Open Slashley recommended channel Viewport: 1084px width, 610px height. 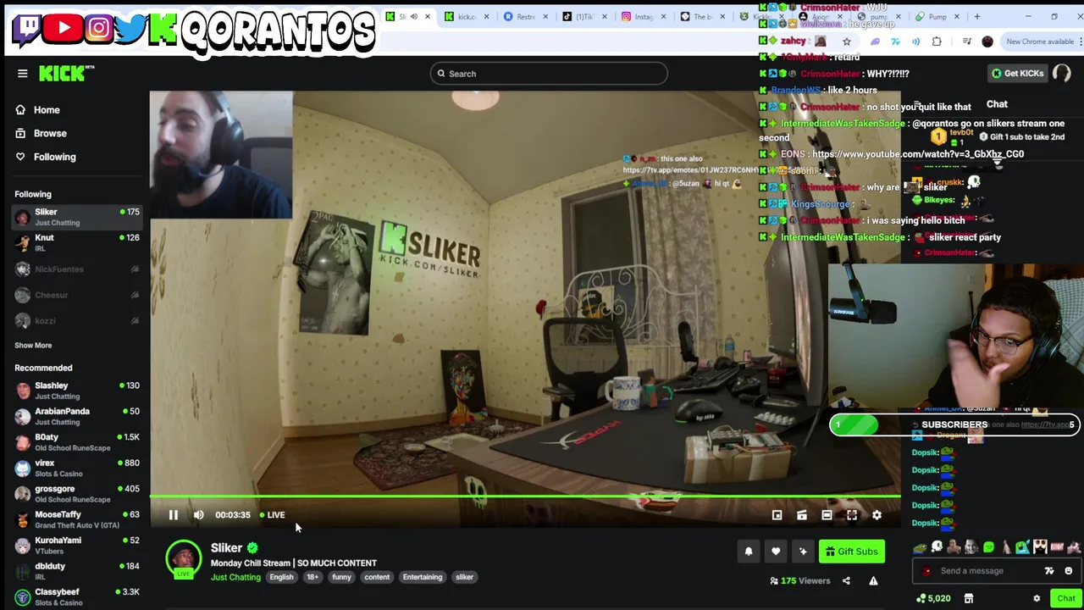[x=76, y=391]
